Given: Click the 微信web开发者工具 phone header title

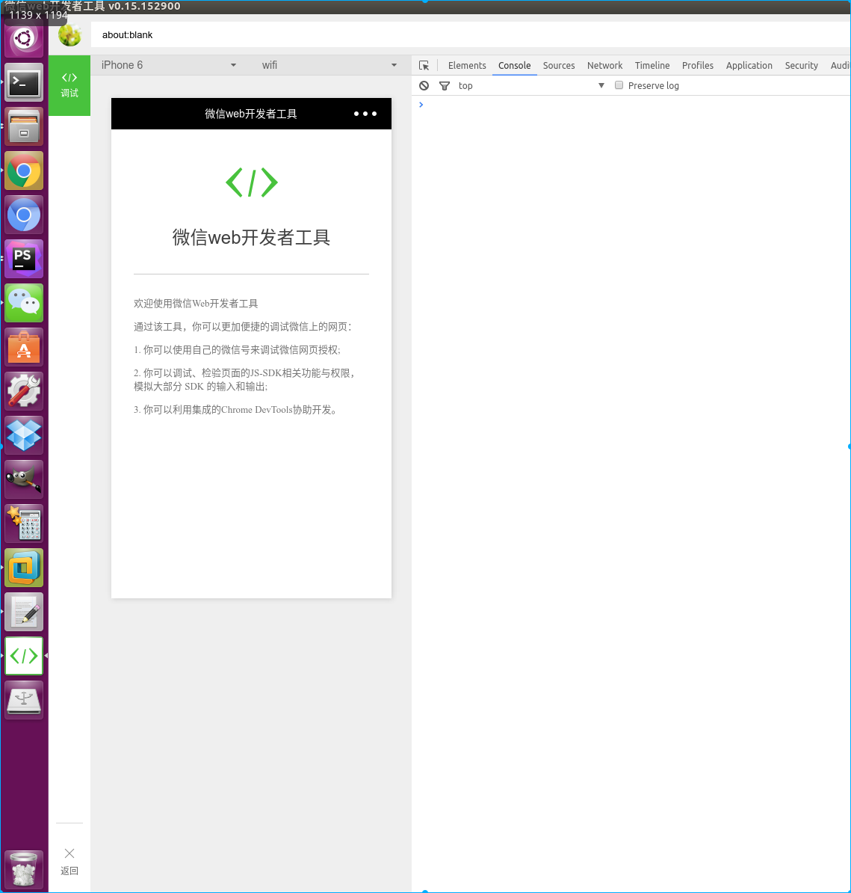Looking at the screenshot, I should [x=251, y=114].
